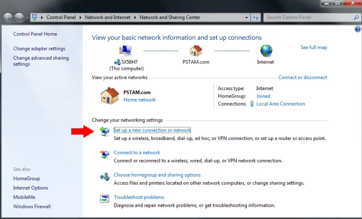Go to Control Panel Home
The width and height of the screenshot is (362, 219).
click(x=35, y=34)
